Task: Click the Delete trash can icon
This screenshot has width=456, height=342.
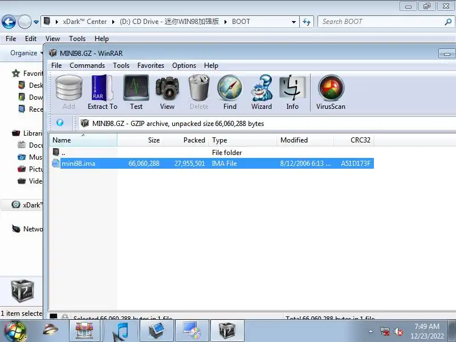Action: [199, 92]
